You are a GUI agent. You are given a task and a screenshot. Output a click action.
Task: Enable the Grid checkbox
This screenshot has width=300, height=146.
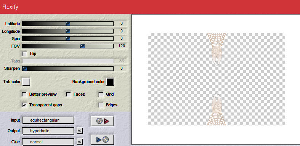click(101, 95)
